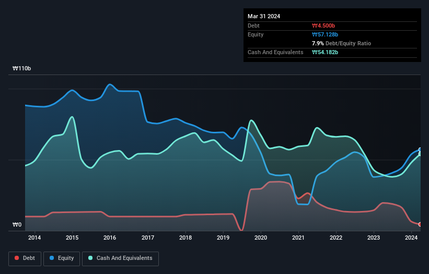Screen dimensions: 429x274
Task: Click the blue Equity legend dot
Action: click(52, 258)
